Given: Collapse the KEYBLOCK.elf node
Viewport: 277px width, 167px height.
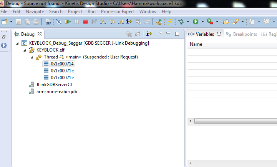Looking at the screenshot, I should point(25,50).
